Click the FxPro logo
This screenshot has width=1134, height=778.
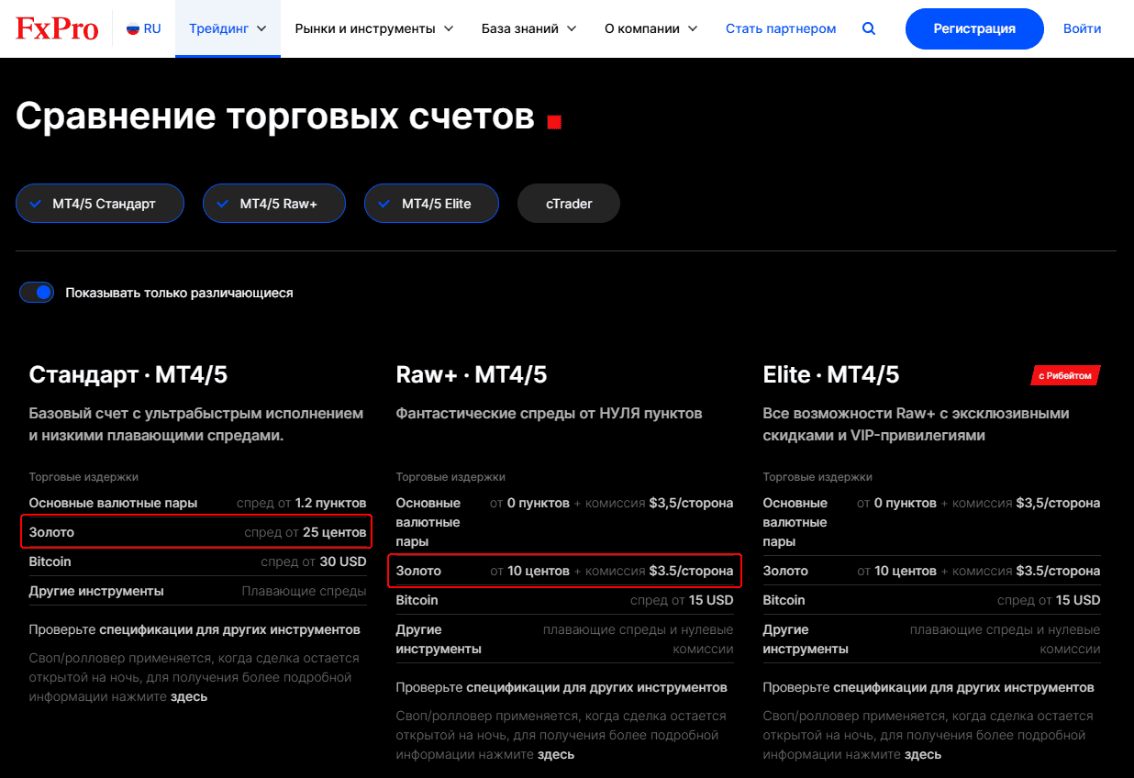[x=57, y=28]
